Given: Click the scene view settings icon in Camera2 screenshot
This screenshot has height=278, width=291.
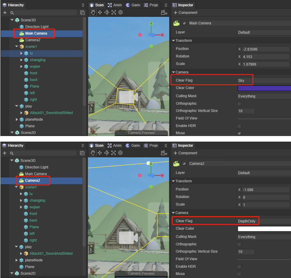Looking at the screenshot, I should [x=164, y=153].
